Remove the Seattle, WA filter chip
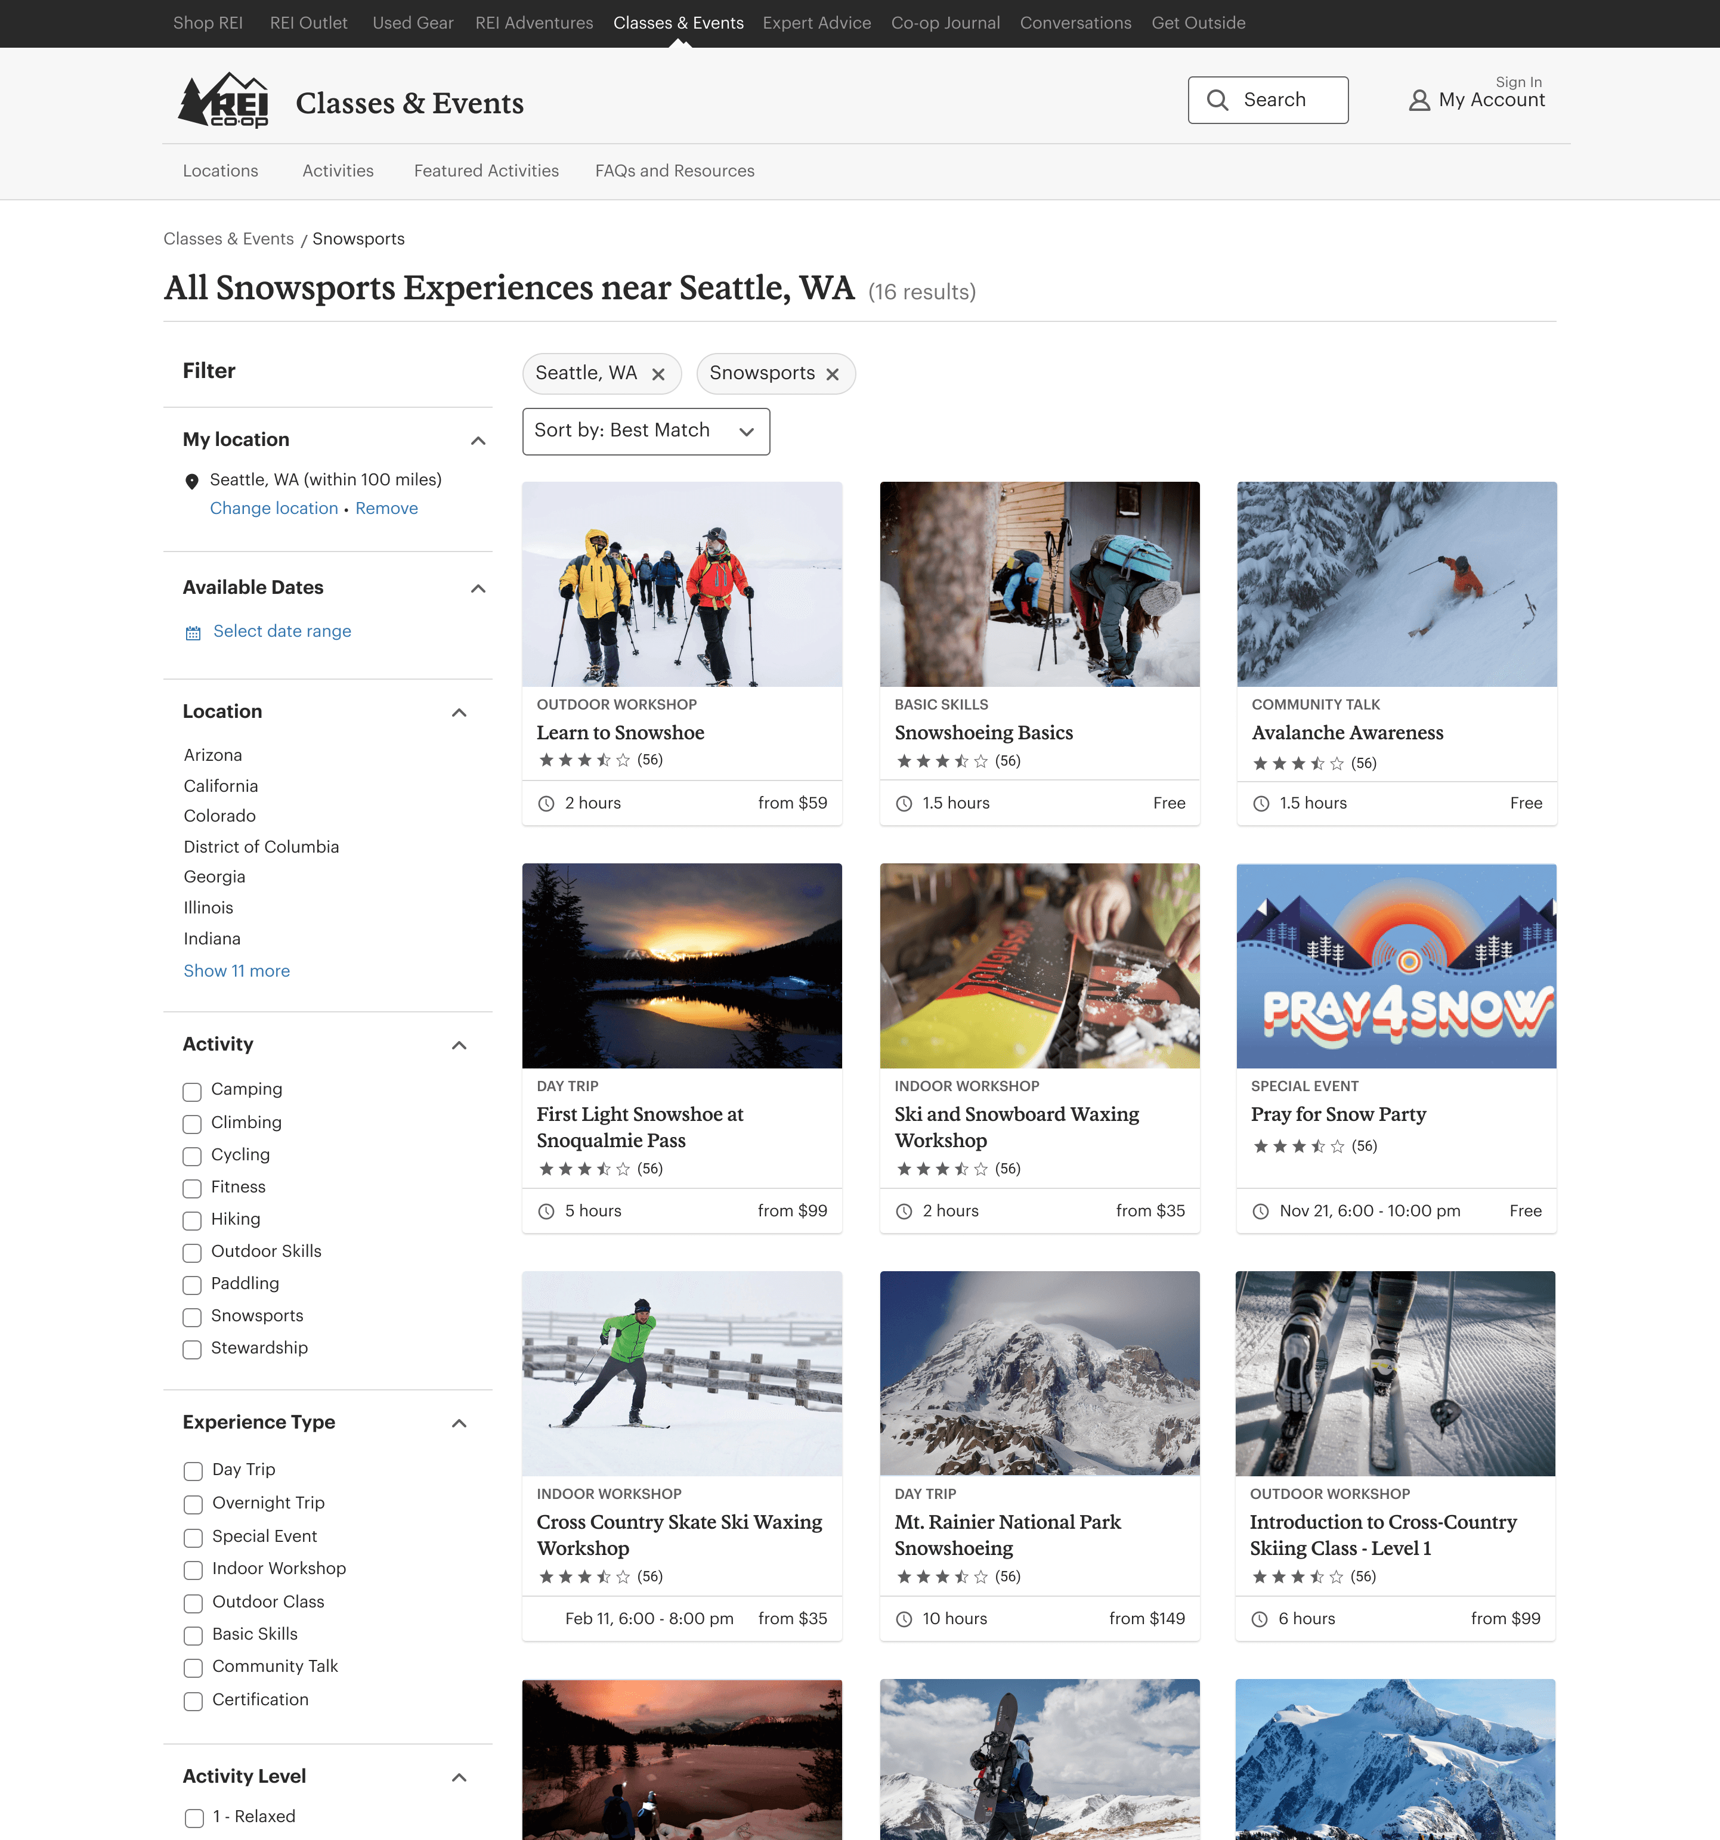Viewport: 1720px width, 1840px height. [x=658, y=374]
